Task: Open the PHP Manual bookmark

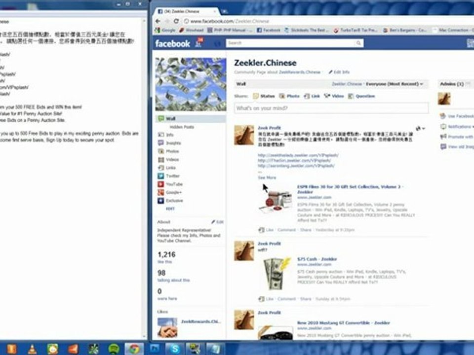Action: [x=230, y=30]
